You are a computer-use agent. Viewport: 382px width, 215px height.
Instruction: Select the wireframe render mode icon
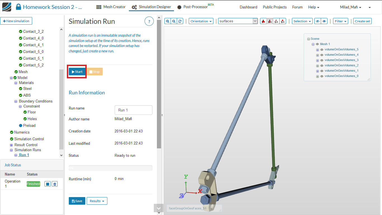[x=276, y=21]
